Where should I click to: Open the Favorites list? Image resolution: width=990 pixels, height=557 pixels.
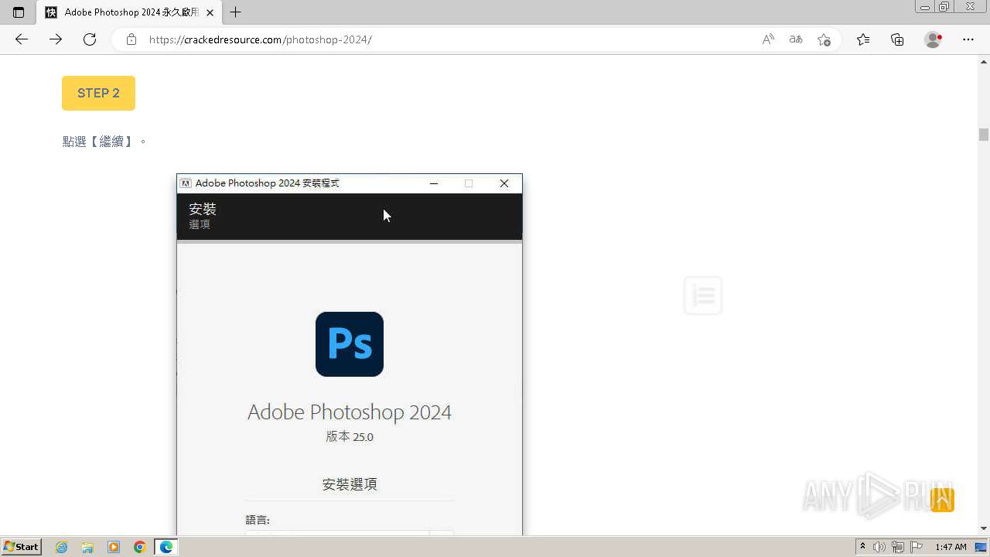[x=863, y=39]
